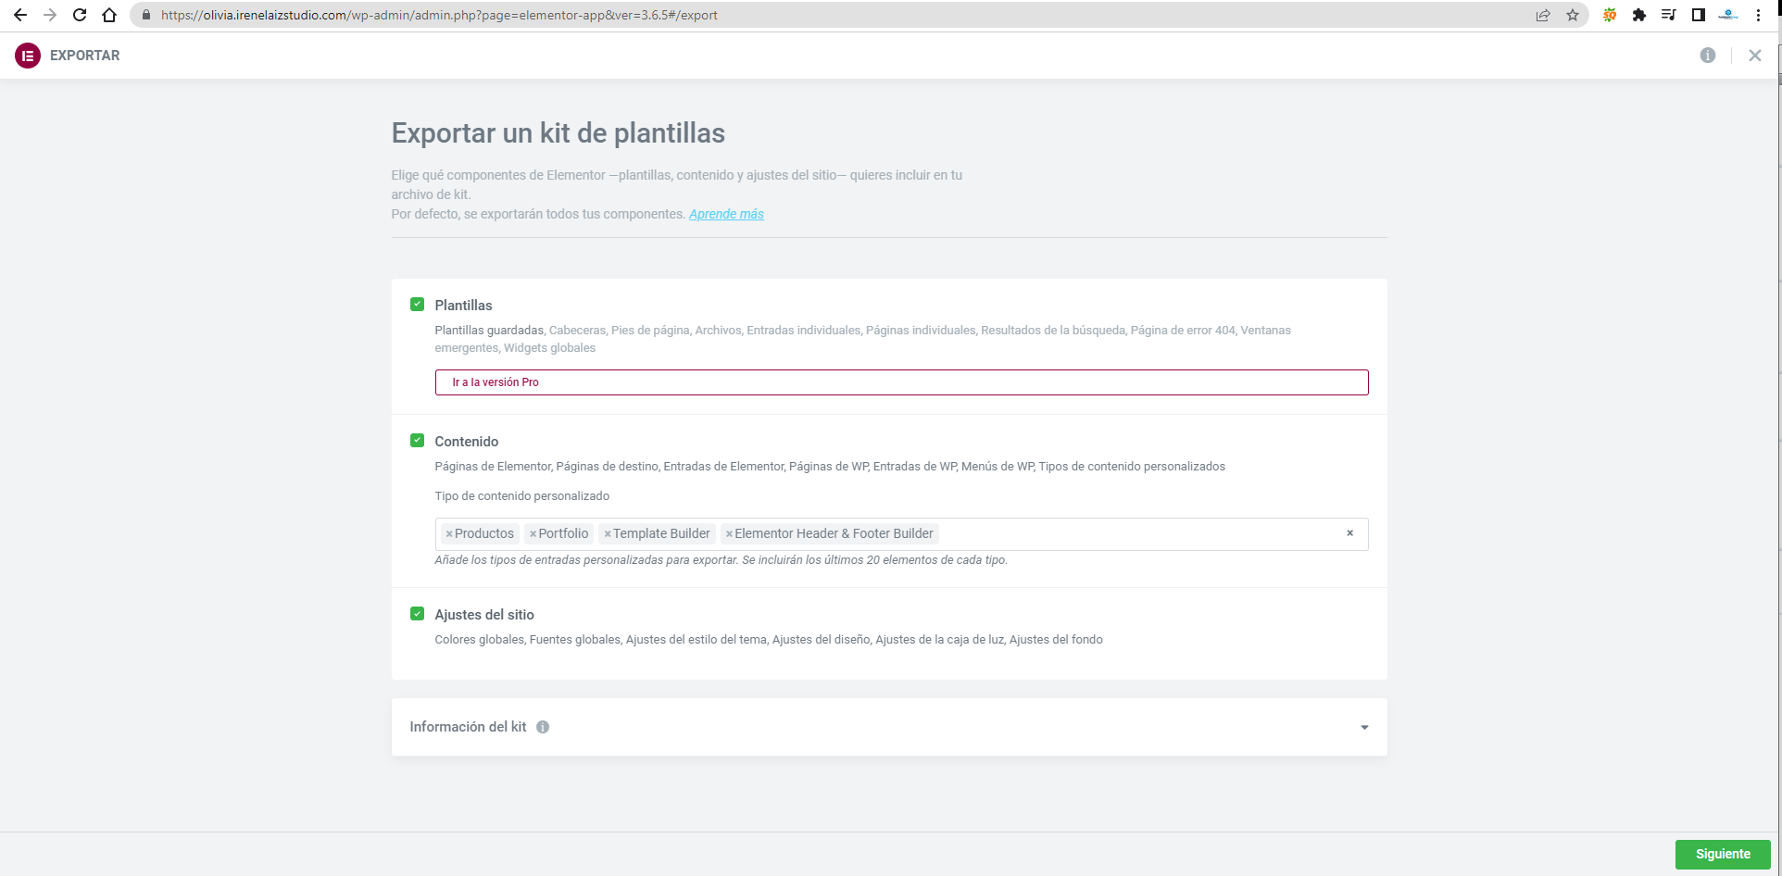Bookmark this page with the star icon
1782x876 pixels.
point(1573,15)
